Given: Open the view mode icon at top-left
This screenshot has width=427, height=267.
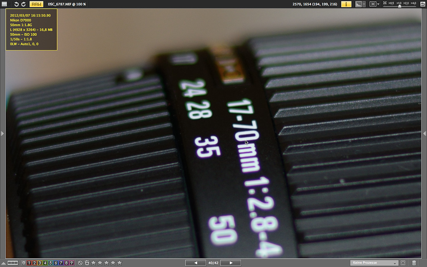Looking at the screenshot, I should coord(4,4).
